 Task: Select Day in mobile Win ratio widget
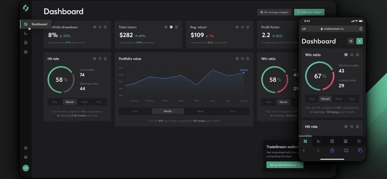pyautogui.click(x=352, y=99)
